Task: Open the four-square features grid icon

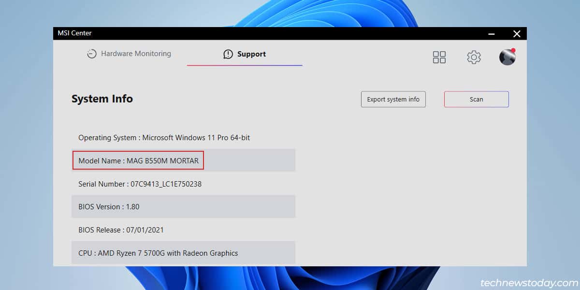Action: pos(439,58)
